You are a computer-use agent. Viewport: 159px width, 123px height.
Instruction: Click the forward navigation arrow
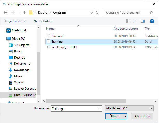pos(13,12)
